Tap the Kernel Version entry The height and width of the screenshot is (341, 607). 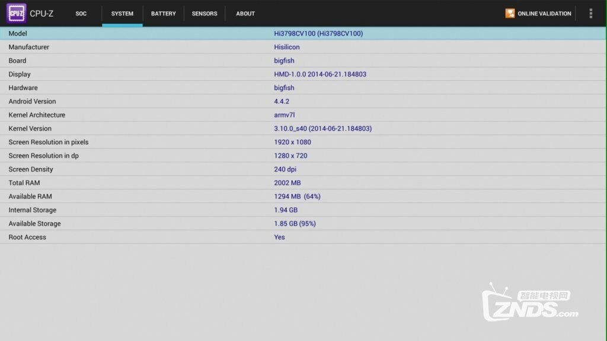303,128
